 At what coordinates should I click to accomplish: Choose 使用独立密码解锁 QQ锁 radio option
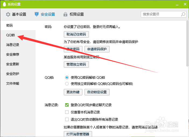click(x=67, y=84)
